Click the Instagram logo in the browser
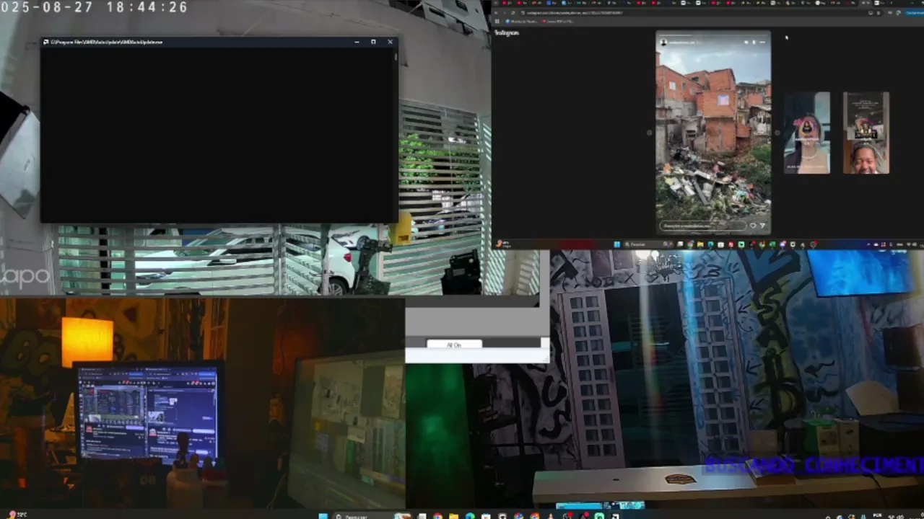924x519 pixels. coord(507,32)
